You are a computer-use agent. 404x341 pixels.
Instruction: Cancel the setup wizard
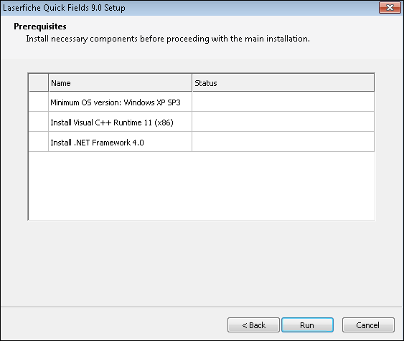click(x=368, y=325)
